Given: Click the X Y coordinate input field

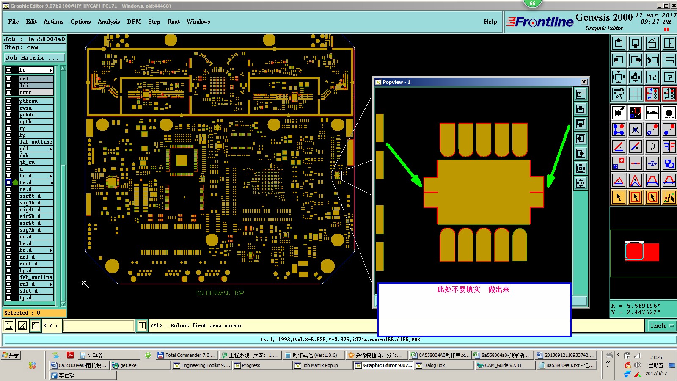Looking at the screenshot, I should 99,326.
